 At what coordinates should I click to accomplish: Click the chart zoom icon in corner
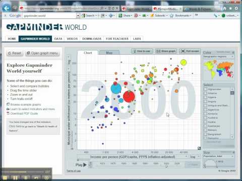tap(199, 148)
